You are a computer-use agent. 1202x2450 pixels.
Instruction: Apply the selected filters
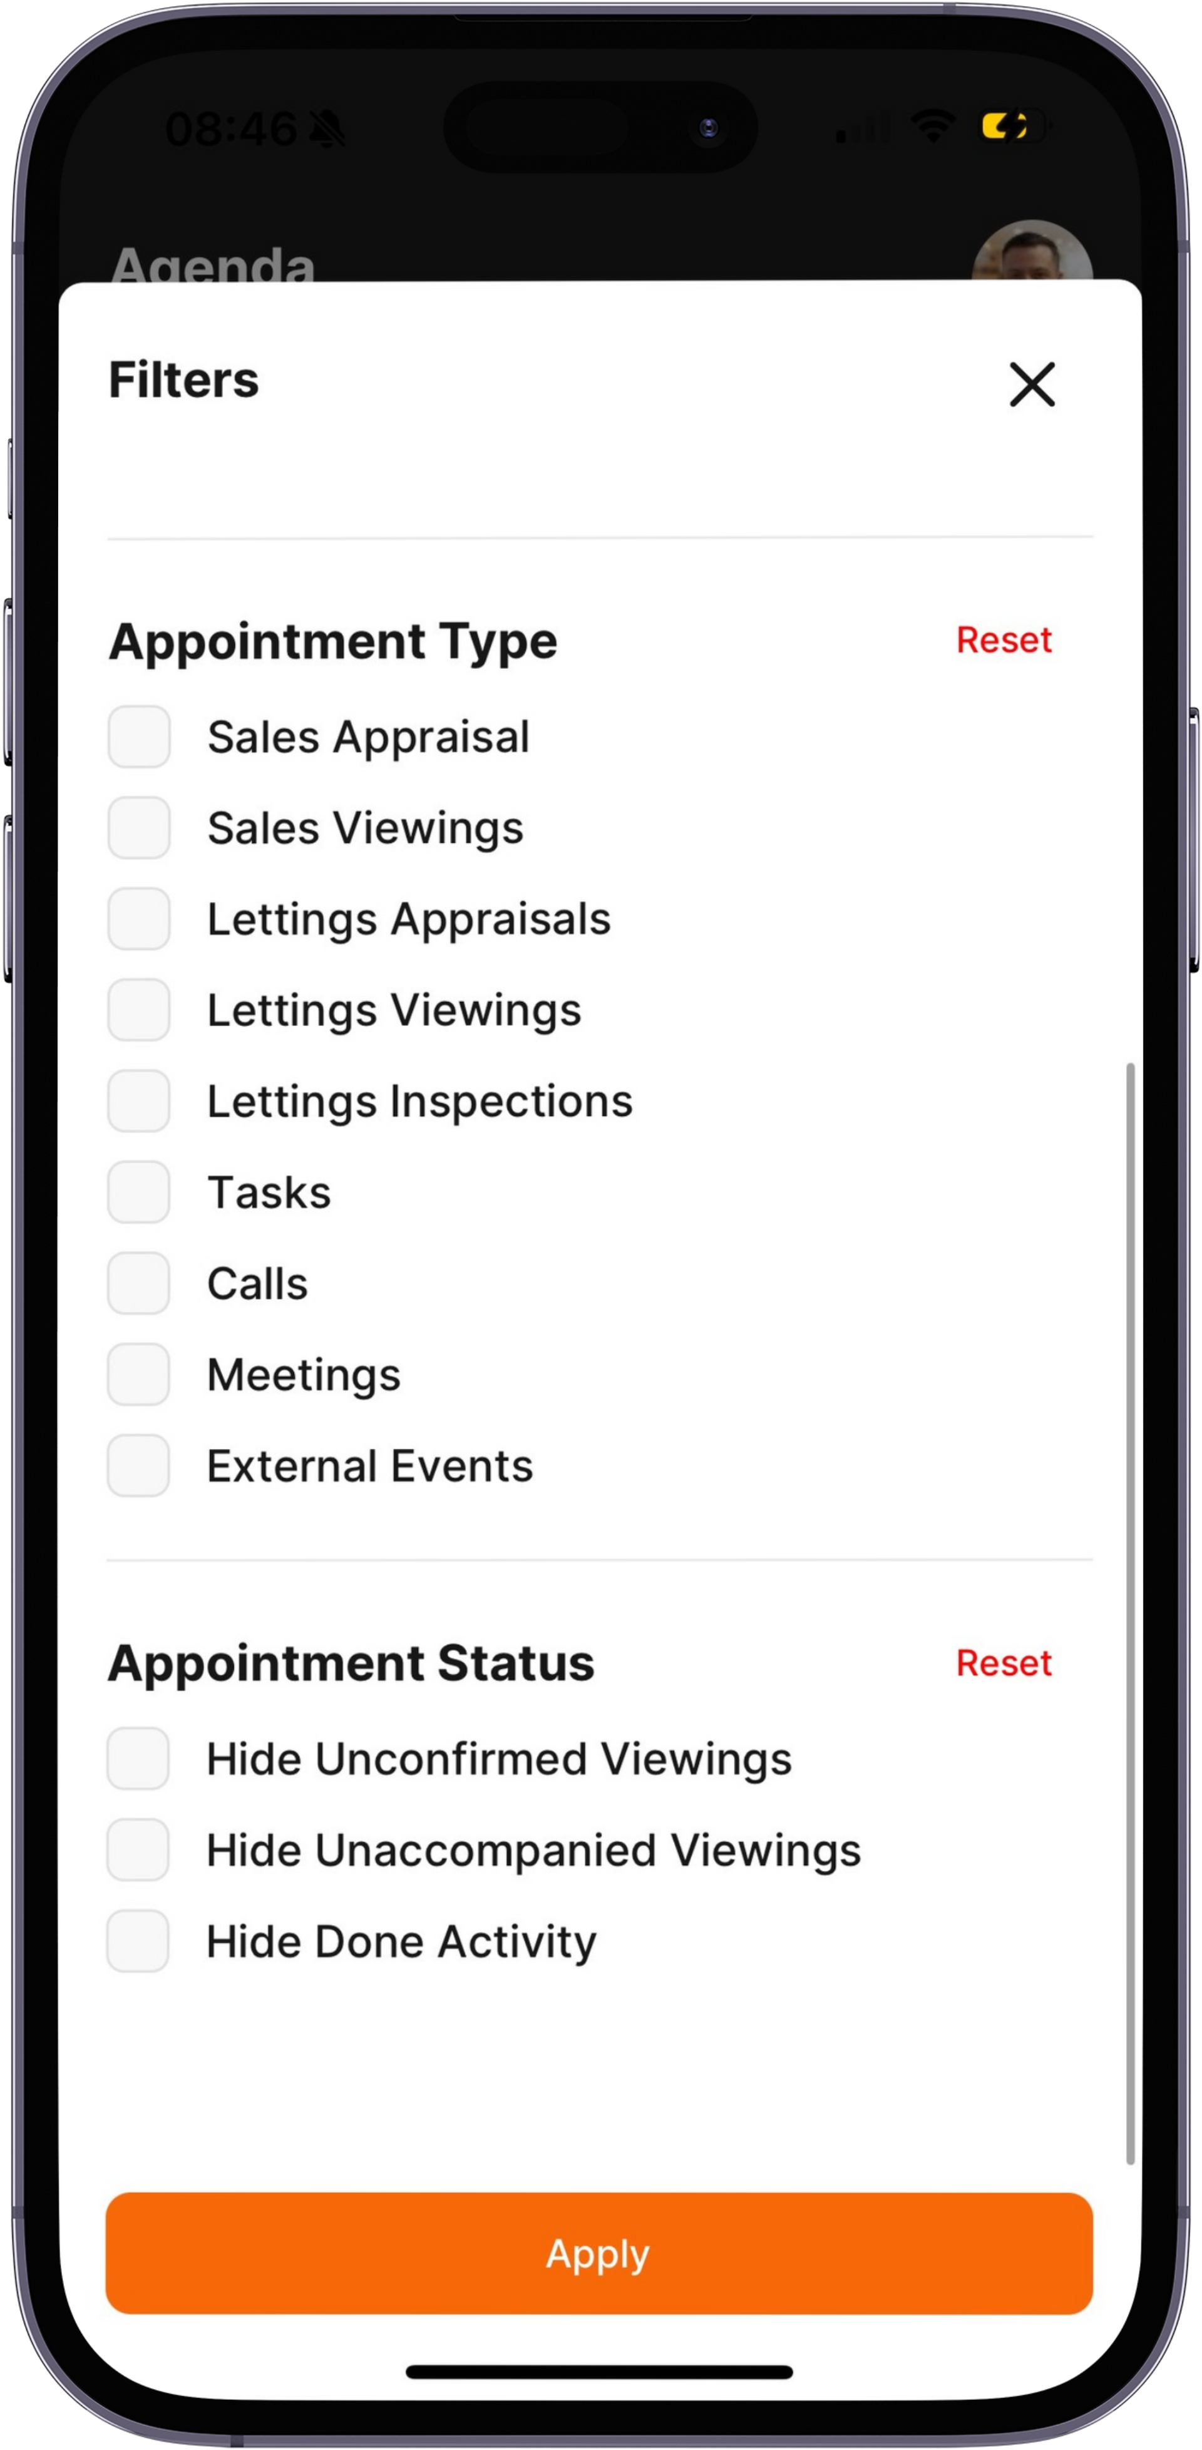click(x=600, y=2251)
